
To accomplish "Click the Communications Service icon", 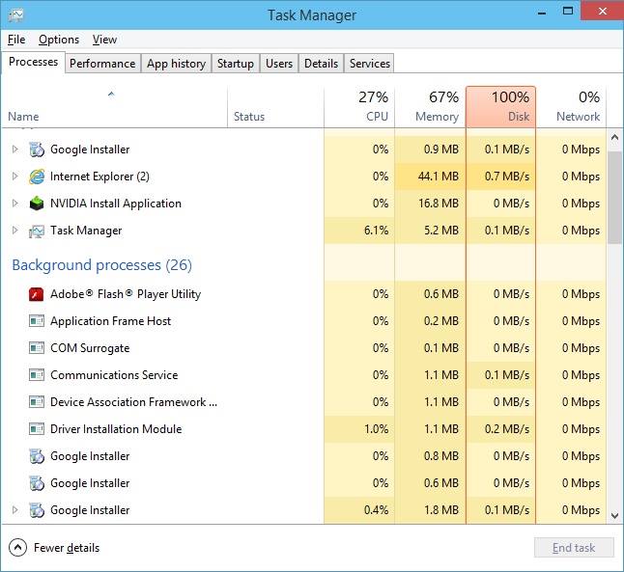I will point(37,375).
